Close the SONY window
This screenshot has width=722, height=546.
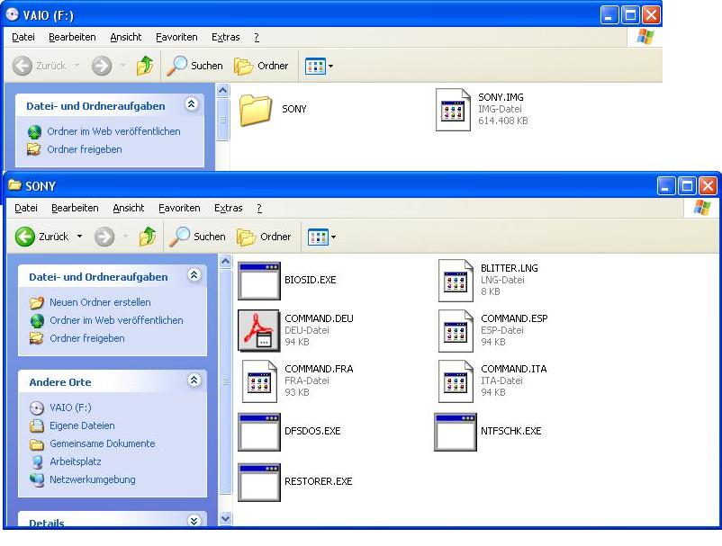point(708,186)
